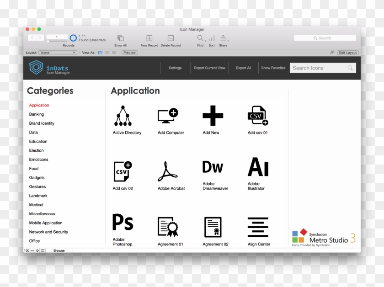384x287 pixels.
Task: Show the Gestures category
Action: point(37,186)
